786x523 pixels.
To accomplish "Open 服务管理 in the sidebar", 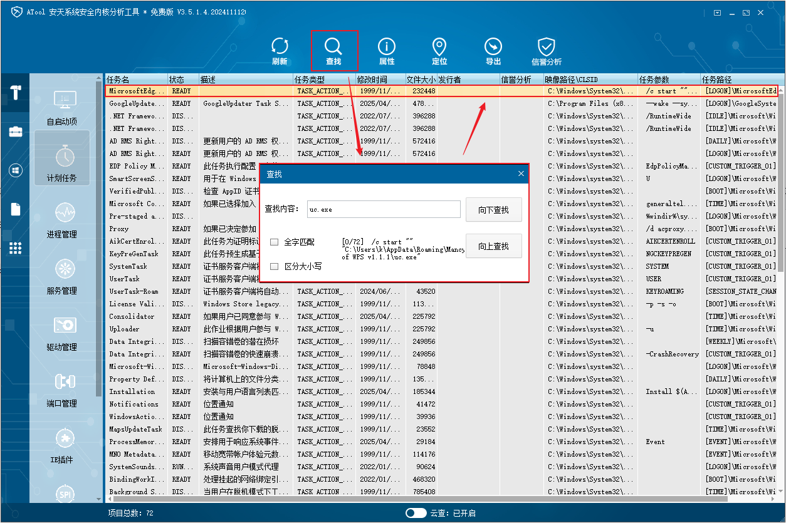I will [x=62, y=277].
